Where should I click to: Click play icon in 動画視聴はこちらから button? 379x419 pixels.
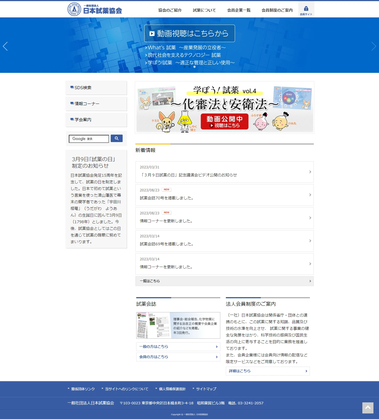point(152,34)
